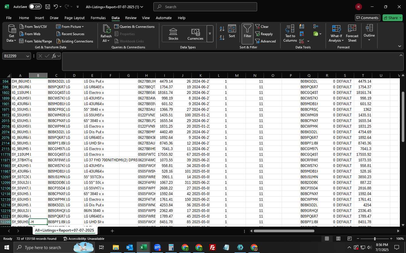
Task: Open Data Validation dropdown arrow
Action: 308,41
